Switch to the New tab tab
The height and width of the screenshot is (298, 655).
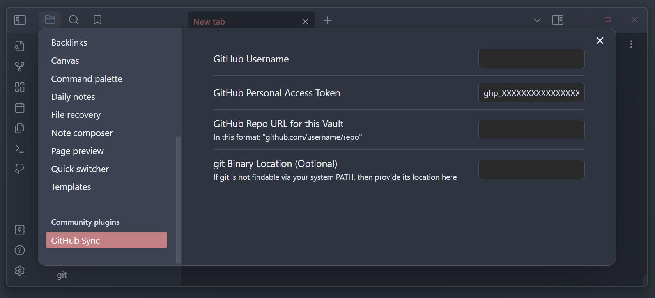tap(251, 20)
